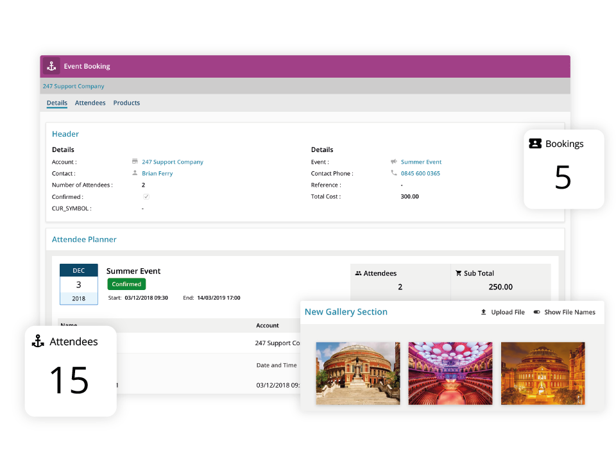Toggle the Confirmed checkbox
This screenshot has height=462, width=616.
pos(146,196)
